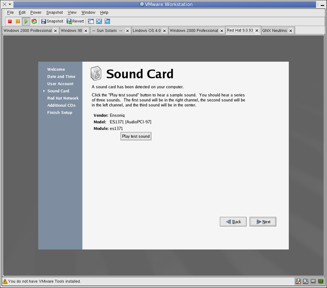Screen dimensions: 327x288
Task: Close the Red Hat 9.0.93 tab
Action: [x=257, y=31]
